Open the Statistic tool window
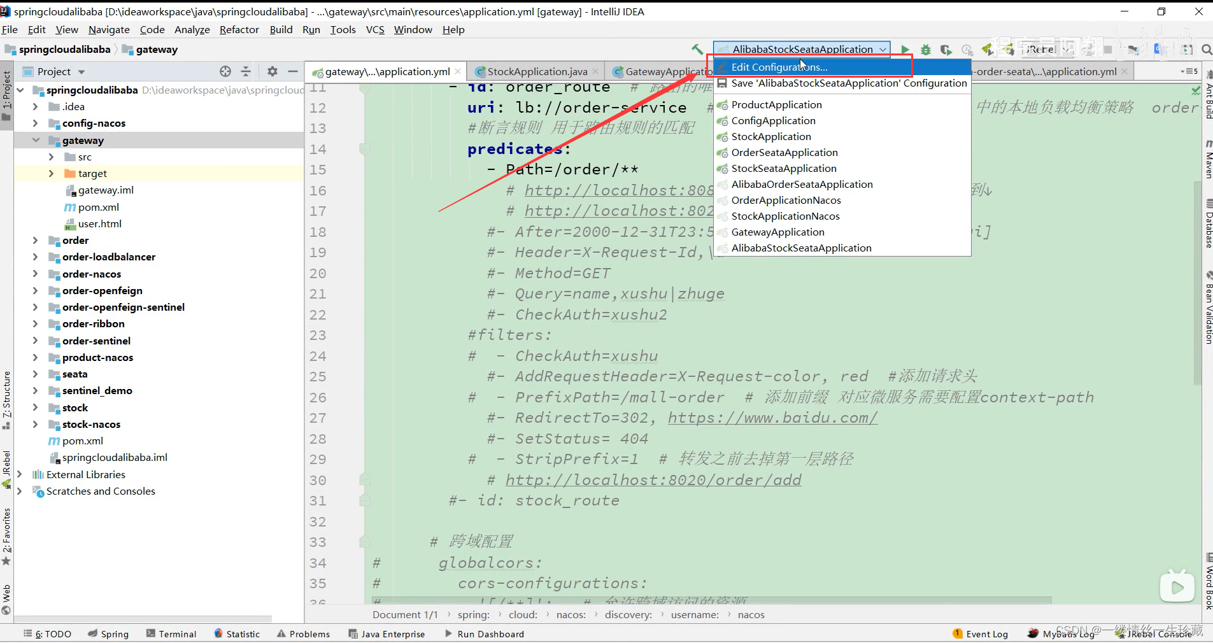The height and width of the screenshot is (643, 1213). pos(237,634)
